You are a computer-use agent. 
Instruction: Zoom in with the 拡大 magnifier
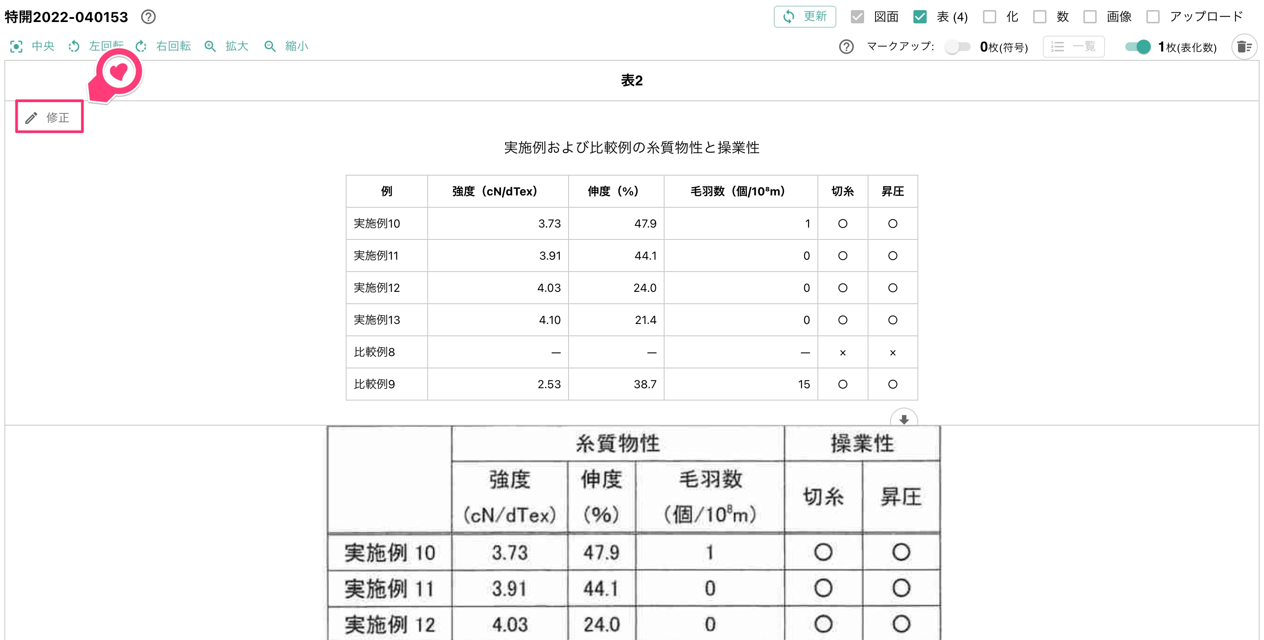(210, 47)
